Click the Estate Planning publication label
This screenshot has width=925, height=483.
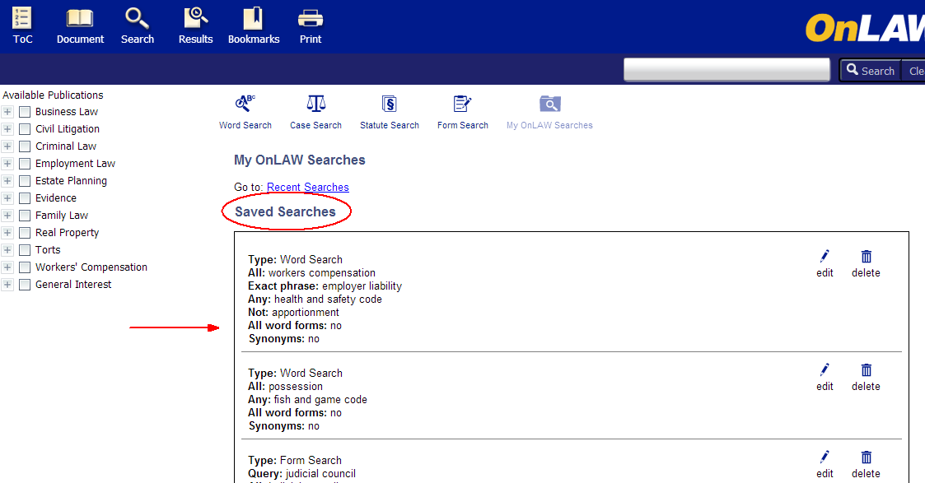coord(71,181)
